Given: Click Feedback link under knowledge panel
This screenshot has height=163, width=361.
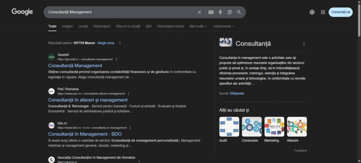Looking at the screenshot, I should point(300,151).
